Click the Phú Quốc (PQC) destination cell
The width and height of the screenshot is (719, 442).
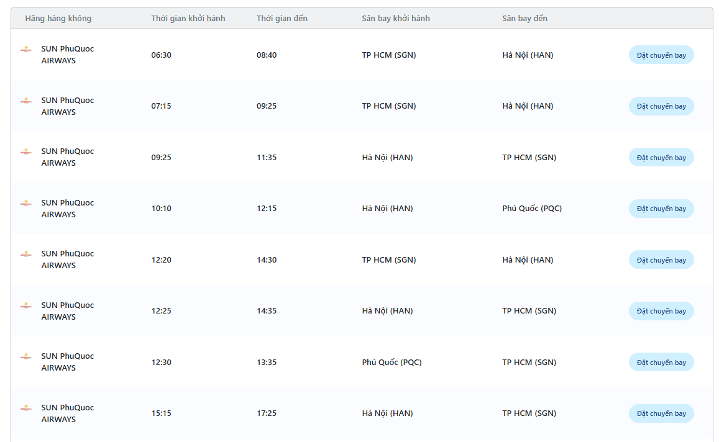pyautogui.click(x=532, y=209)
